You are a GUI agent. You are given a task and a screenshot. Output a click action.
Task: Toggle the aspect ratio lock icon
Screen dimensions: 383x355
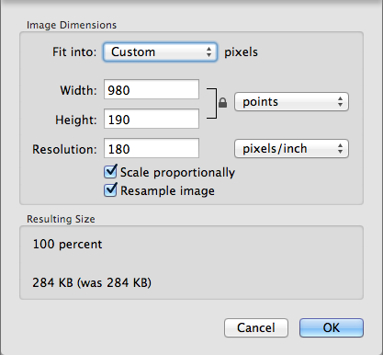[222, 103]
